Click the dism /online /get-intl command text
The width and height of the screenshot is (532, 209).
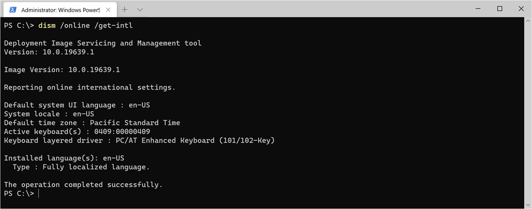point(81,25)
